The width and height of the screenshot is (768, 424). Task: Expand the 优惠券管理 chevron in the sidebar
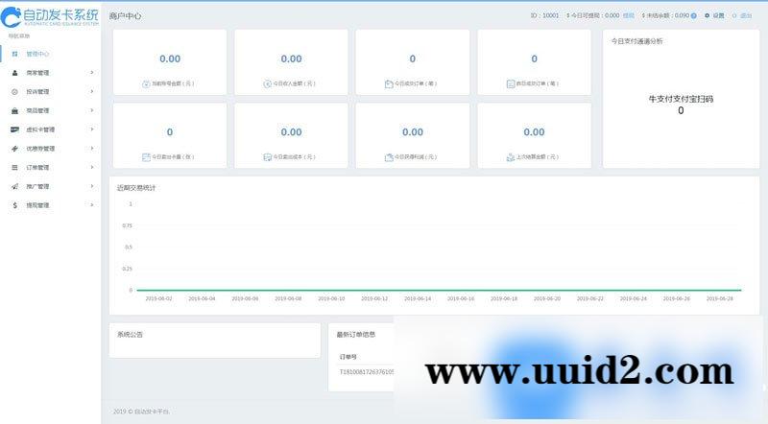point(92,149)
